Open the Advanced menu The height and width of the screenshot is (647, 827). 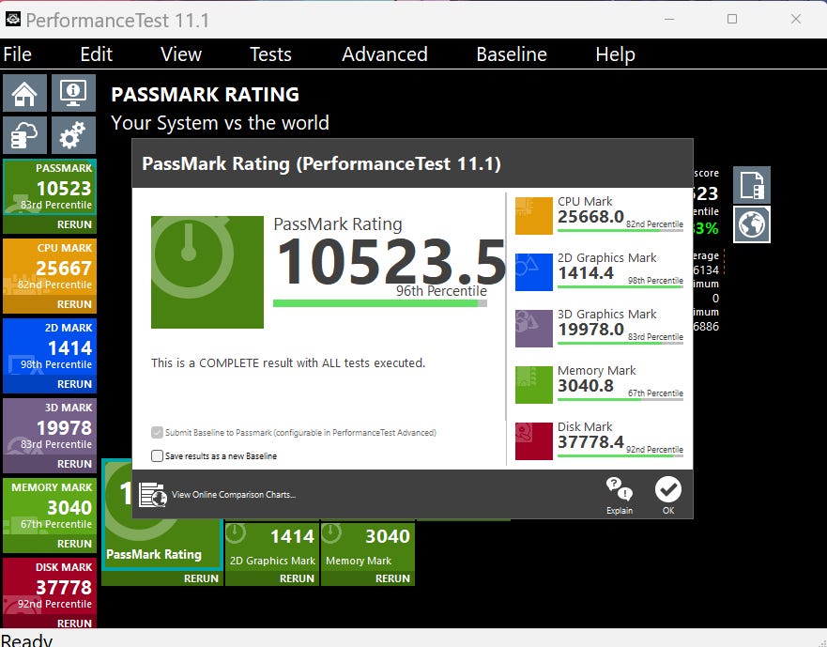385,54
